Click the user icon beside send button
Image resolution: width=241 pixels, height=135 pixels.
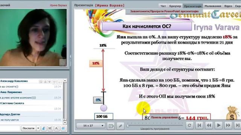coord(44,128)
